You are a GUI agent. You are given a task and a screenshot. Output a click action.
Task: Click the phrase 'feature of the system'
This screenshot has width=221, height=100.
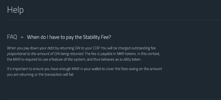tap(69, 59)
